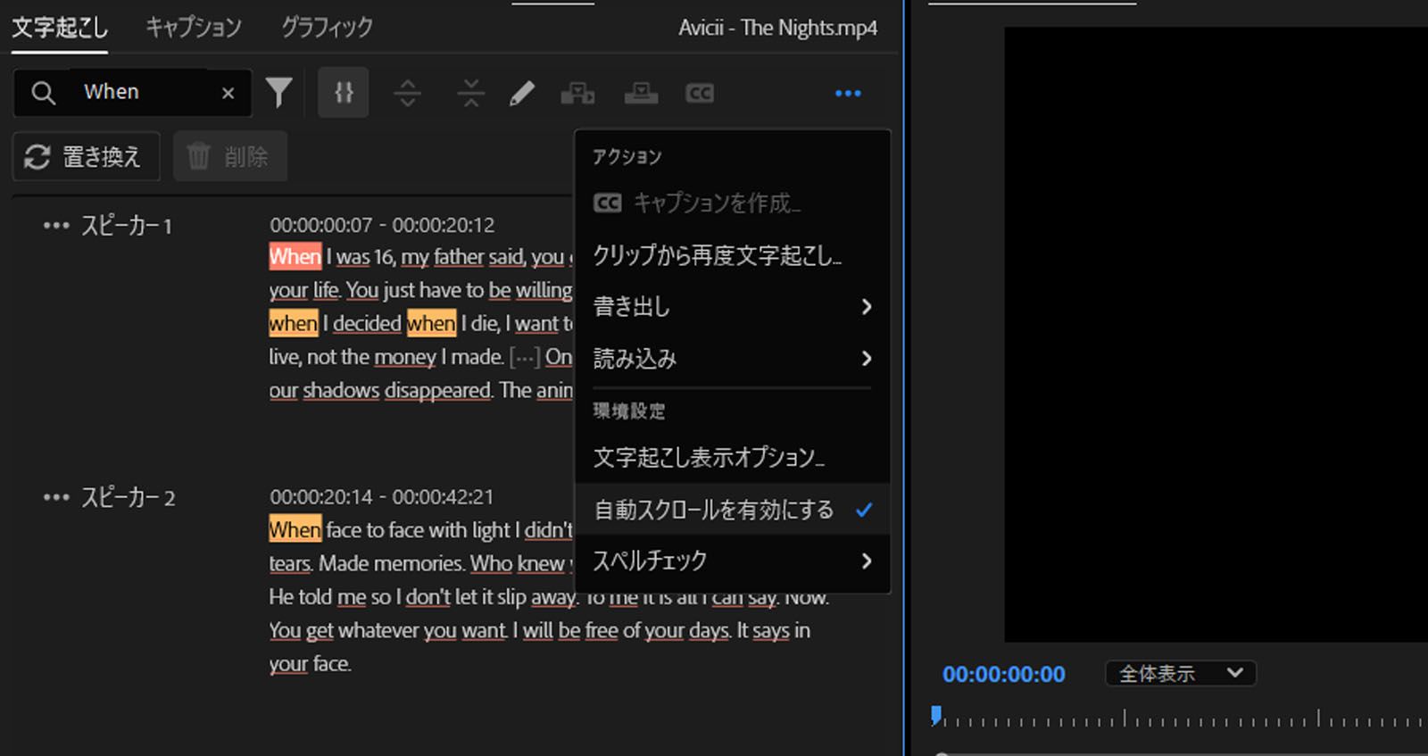Click the overwrite edit icon
Image resolution: width=1428 pixels, height=756 pixels.
coord(641,93)
